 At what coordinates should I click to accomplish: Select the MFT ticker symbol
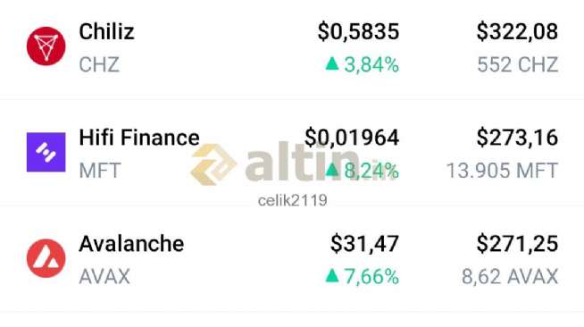coord(100,171)
